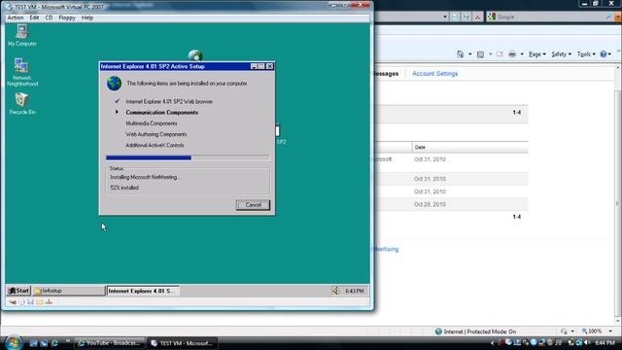
Task: Show hidden system tray icons arrow
Action: pos(493,343)
